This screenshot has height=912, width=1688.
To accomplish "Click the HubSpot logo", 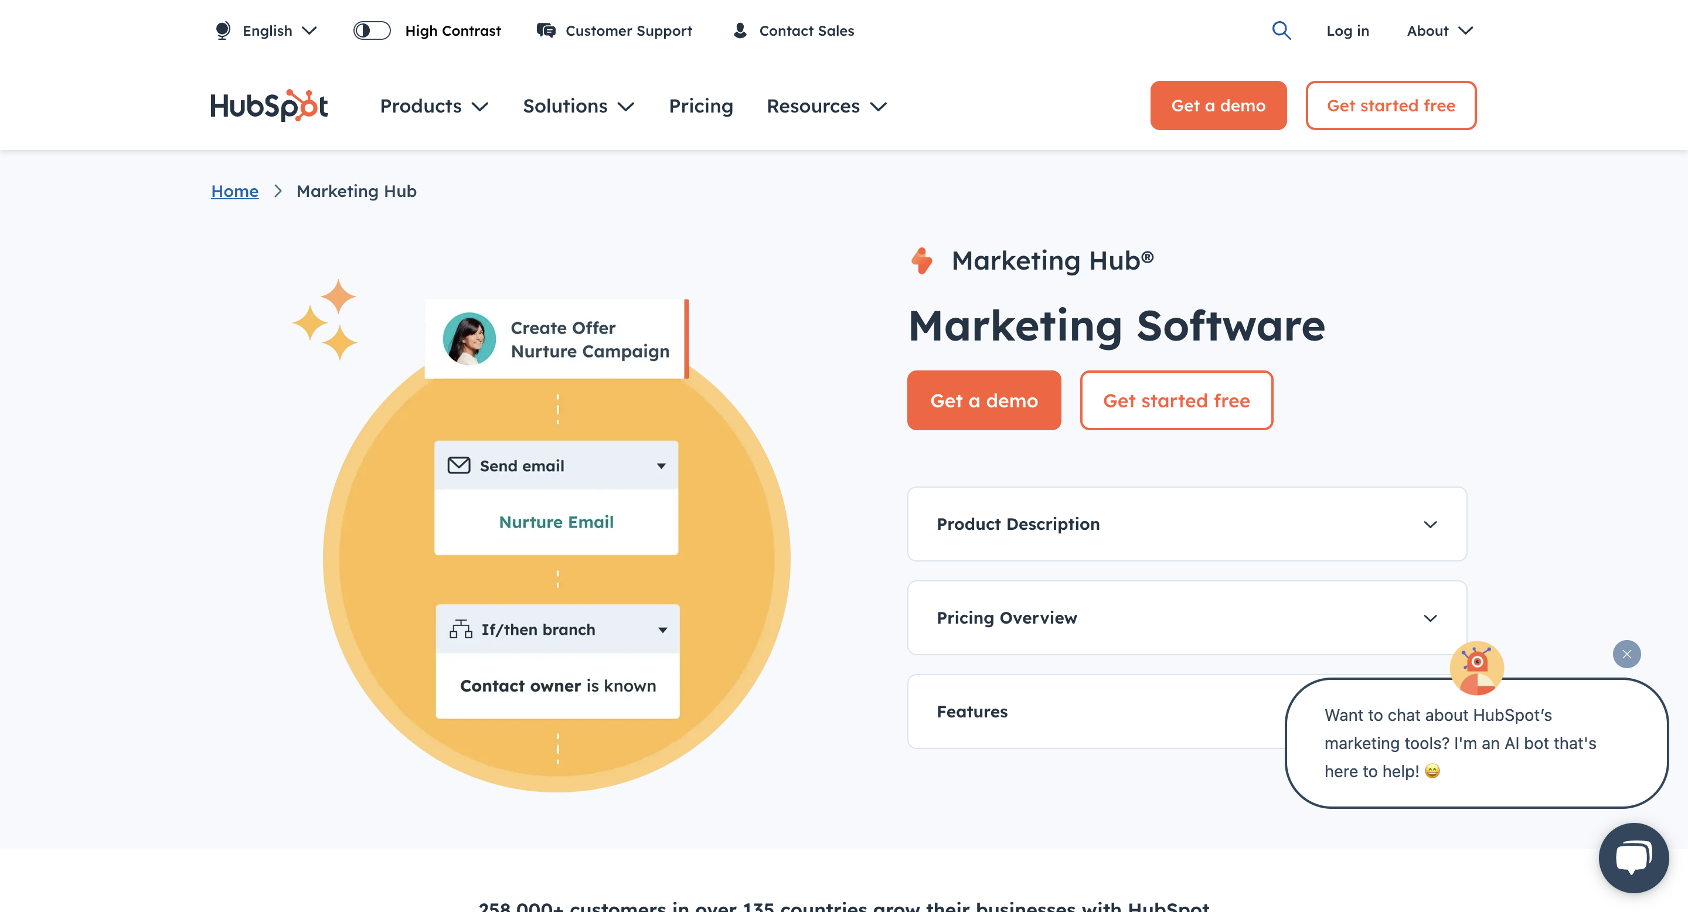I will click(268, 106).
